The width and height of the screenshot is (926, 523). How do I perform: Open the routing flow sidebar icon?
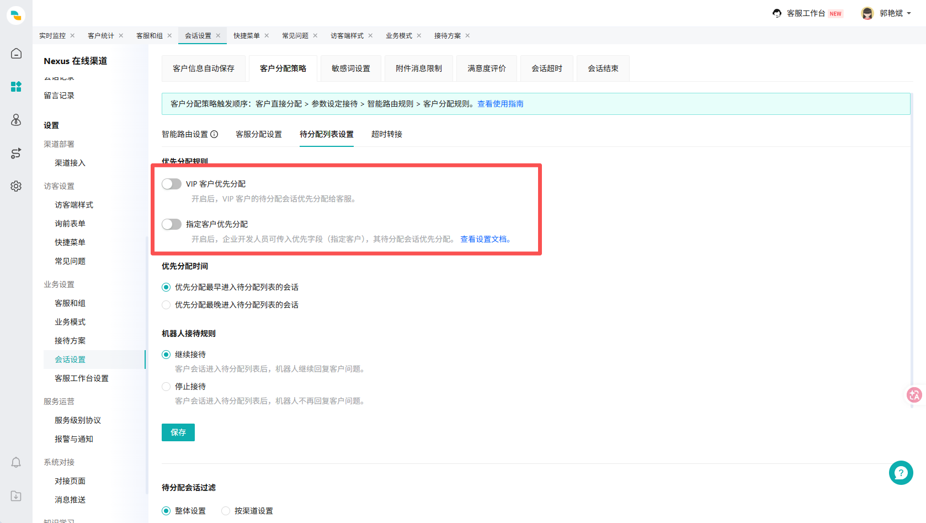(x=16, y=153)
